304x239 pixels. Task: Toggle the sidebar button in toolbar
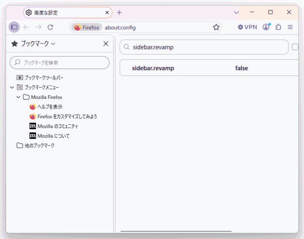14,27
